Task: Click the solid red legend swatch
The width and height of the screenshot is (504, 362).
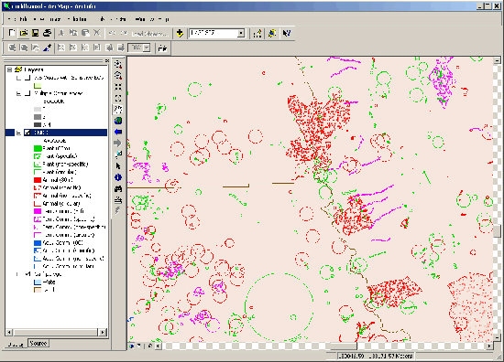Action: coord(38,180)
